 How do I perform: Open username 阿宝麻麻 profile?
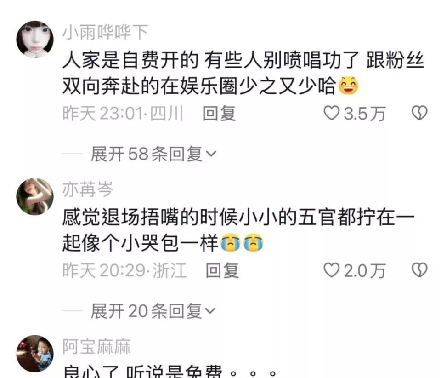[x=96, y=346]
